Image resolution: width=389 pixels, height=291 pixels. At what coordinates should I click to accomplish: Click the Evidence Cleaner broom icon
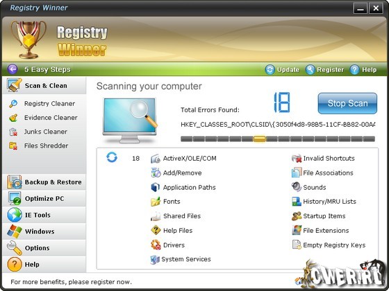click(13, 118)
